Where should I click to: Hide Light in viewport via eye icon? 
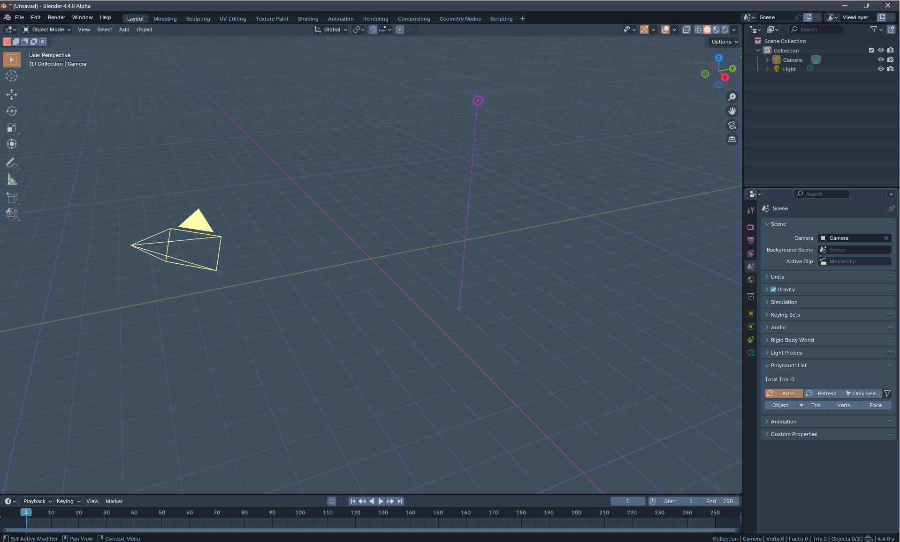click(x=881, y=69)
